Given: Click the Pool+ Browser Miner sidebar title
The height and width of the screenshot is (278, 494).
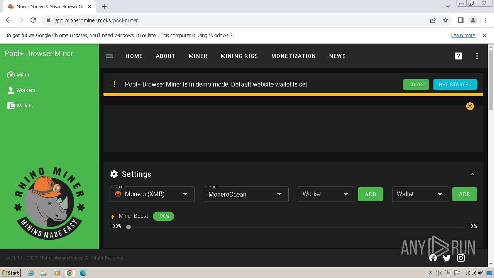Looking at the screenshot, I should click(x=39, y=53).
